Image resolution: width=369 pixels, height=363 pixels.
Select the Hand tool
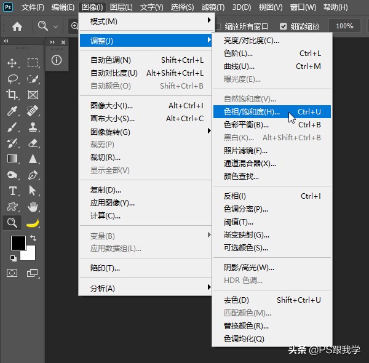[x=33, y=207]
